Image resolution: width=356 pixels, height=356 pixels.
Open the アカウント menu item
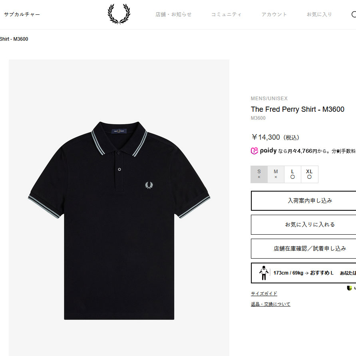(274, 14)
